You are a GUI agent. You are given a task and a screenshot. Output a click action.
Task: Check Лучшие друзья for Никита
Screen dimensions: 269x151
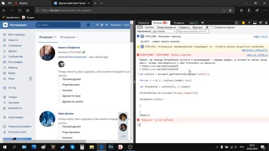(x=60, y=79)
